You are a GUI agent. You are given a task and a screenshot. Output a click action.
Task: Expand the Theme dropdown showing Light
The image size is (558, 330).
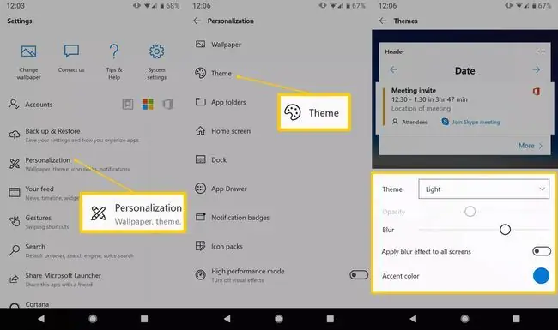pyautogui.click(x=483, y=189)
